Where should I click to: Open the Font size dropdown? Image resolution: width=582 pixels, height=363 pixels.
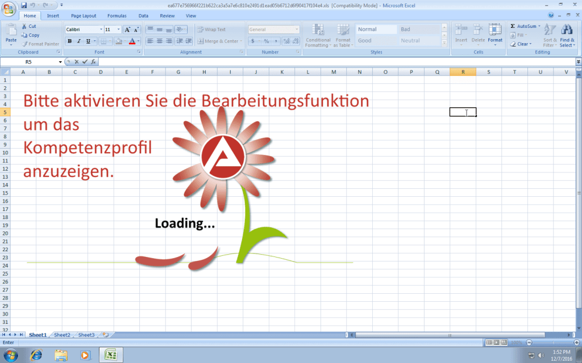click(118, 29)
